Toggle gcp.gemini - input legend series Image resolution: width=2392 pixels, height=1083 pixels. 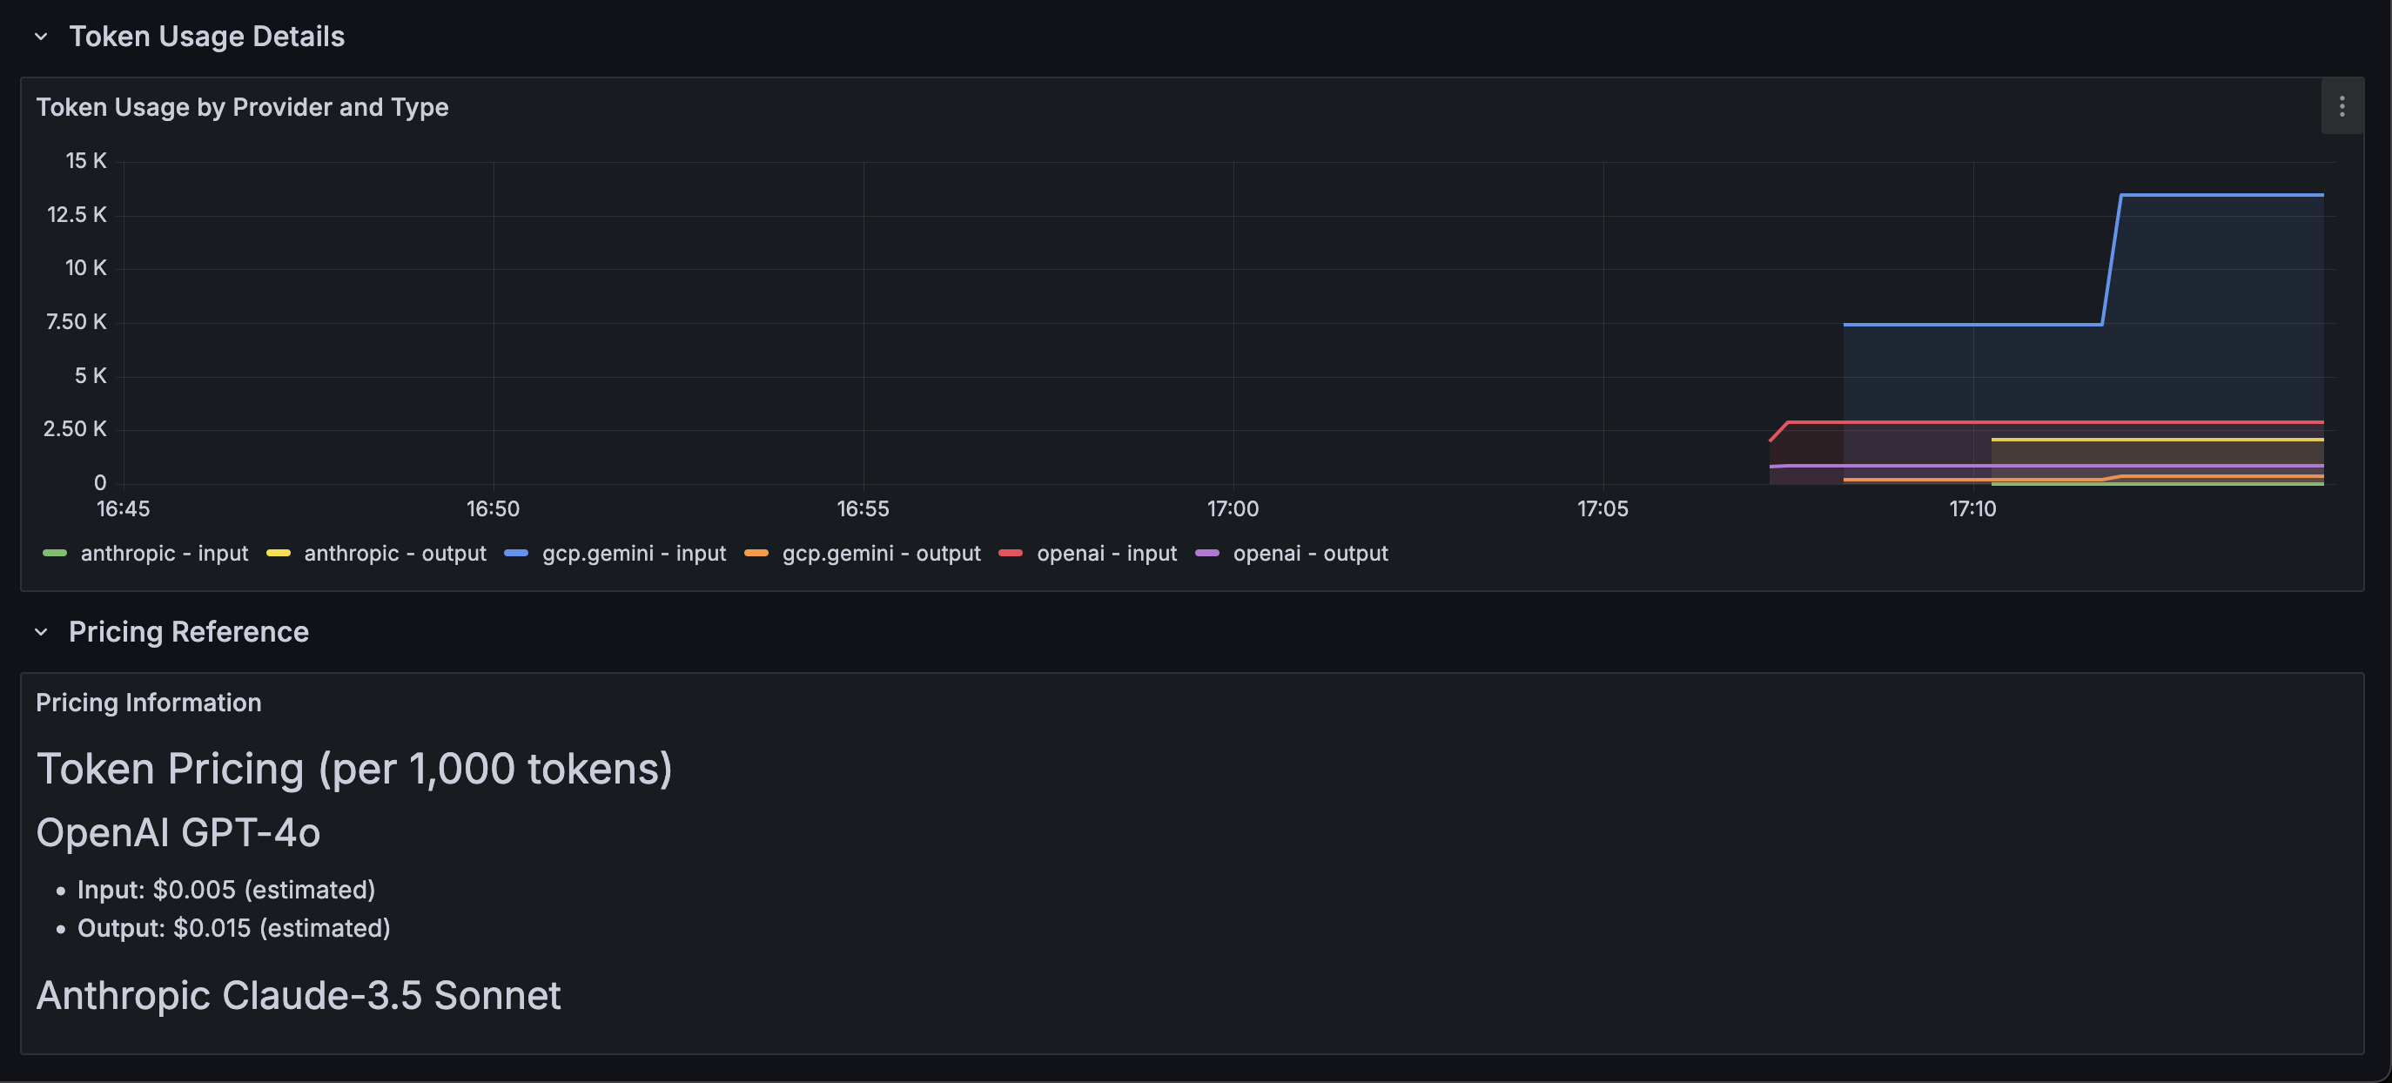pyautogui.click(x=634, y=554)
